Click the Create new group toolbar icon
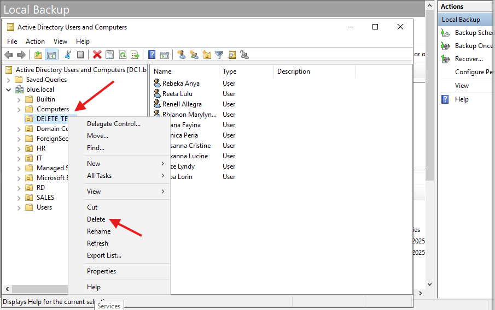 point(194,55)
